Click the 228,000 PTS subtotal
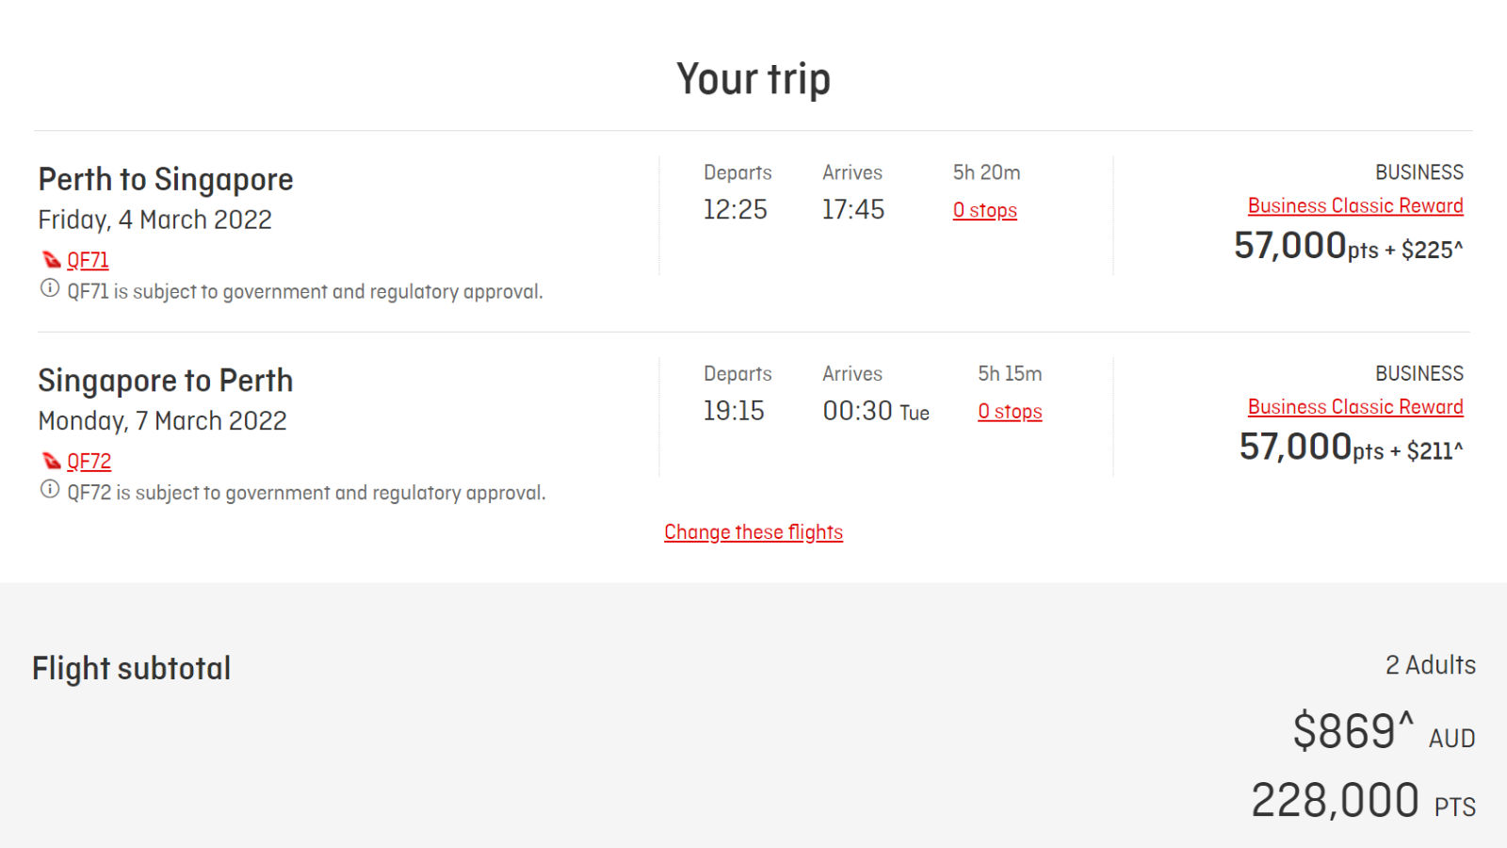The width and height of the screenshot is (1507, 848). 1363,801
